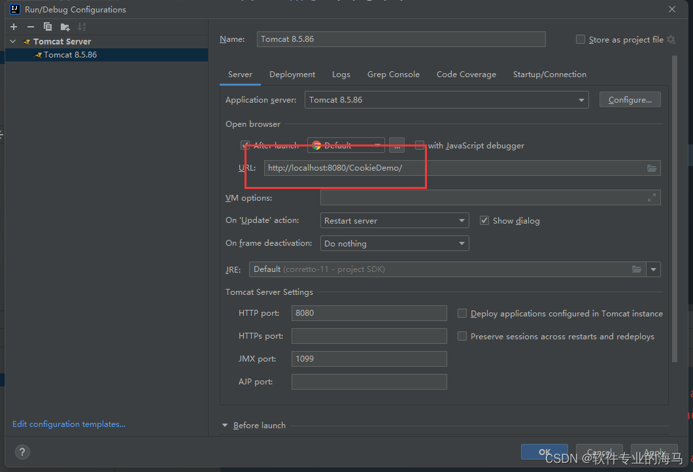This screenshot has width=693, height=472.
Task: Open the Application server dropdown
Action: click(447, 100)
